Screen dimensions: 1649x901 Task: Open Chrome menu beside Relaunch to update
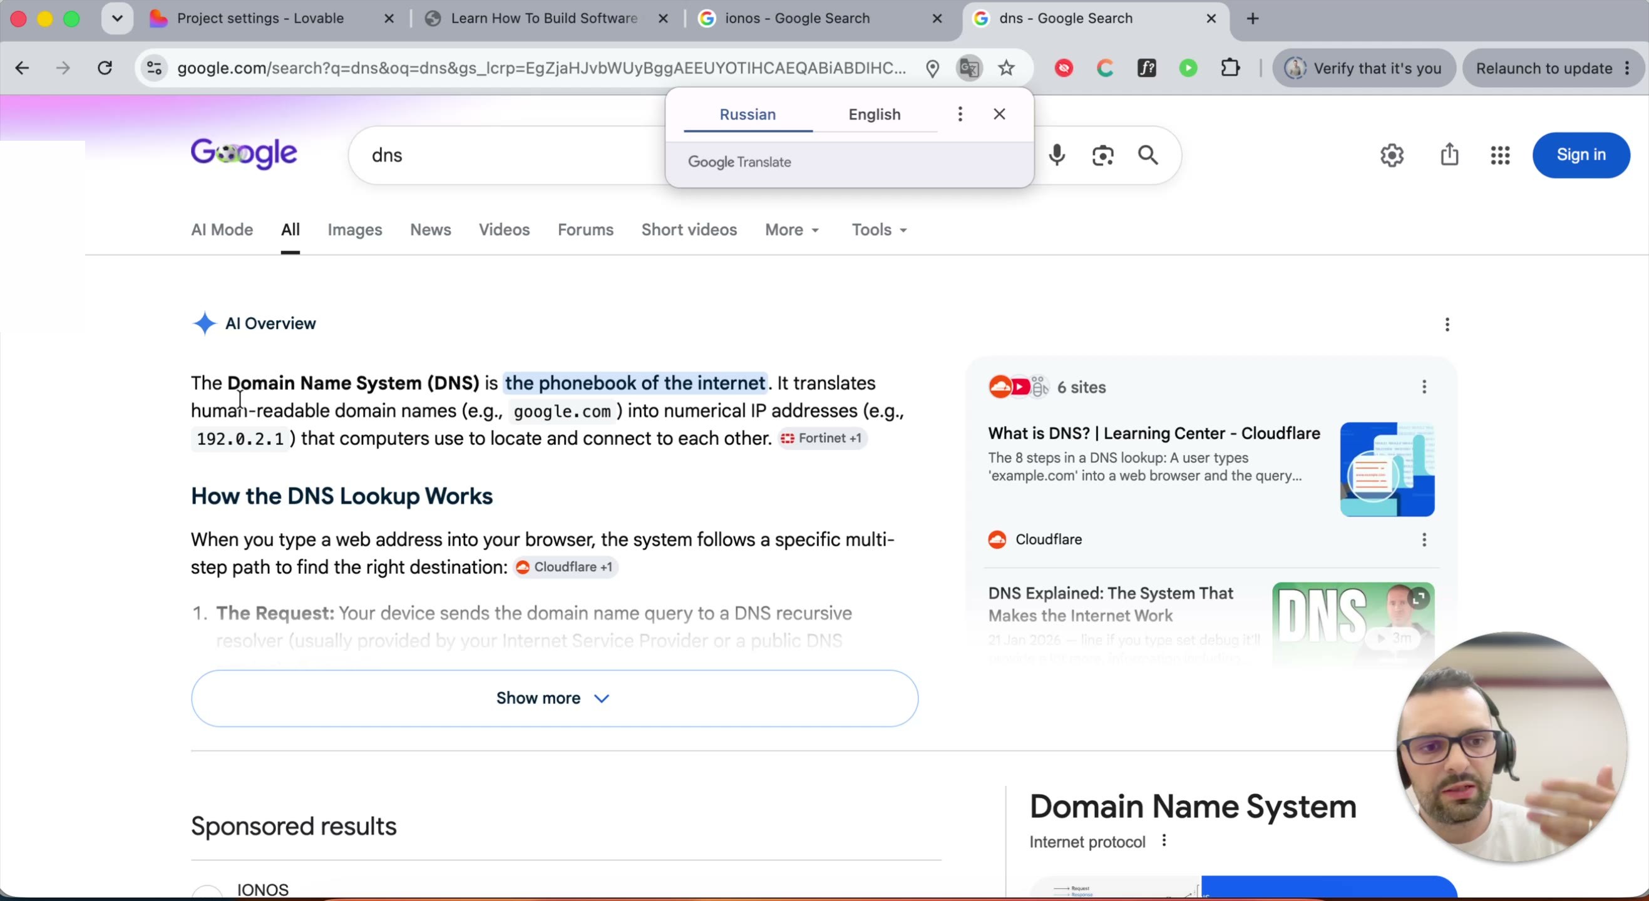coord(1626,68)
